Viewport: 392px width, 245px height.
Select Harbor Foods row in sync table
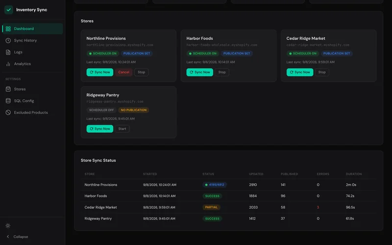(x=228, y=196)
